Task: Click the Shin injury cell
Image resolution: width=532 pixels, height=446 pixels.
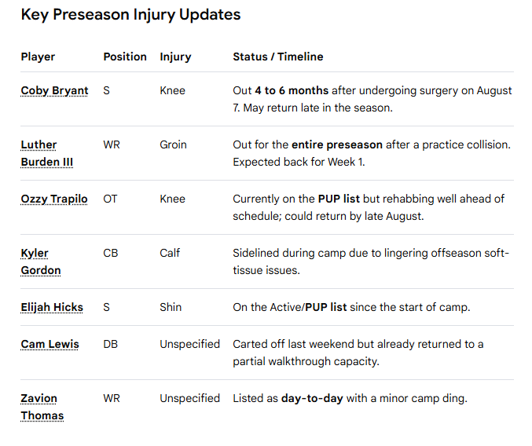Action: coord(171,307)
